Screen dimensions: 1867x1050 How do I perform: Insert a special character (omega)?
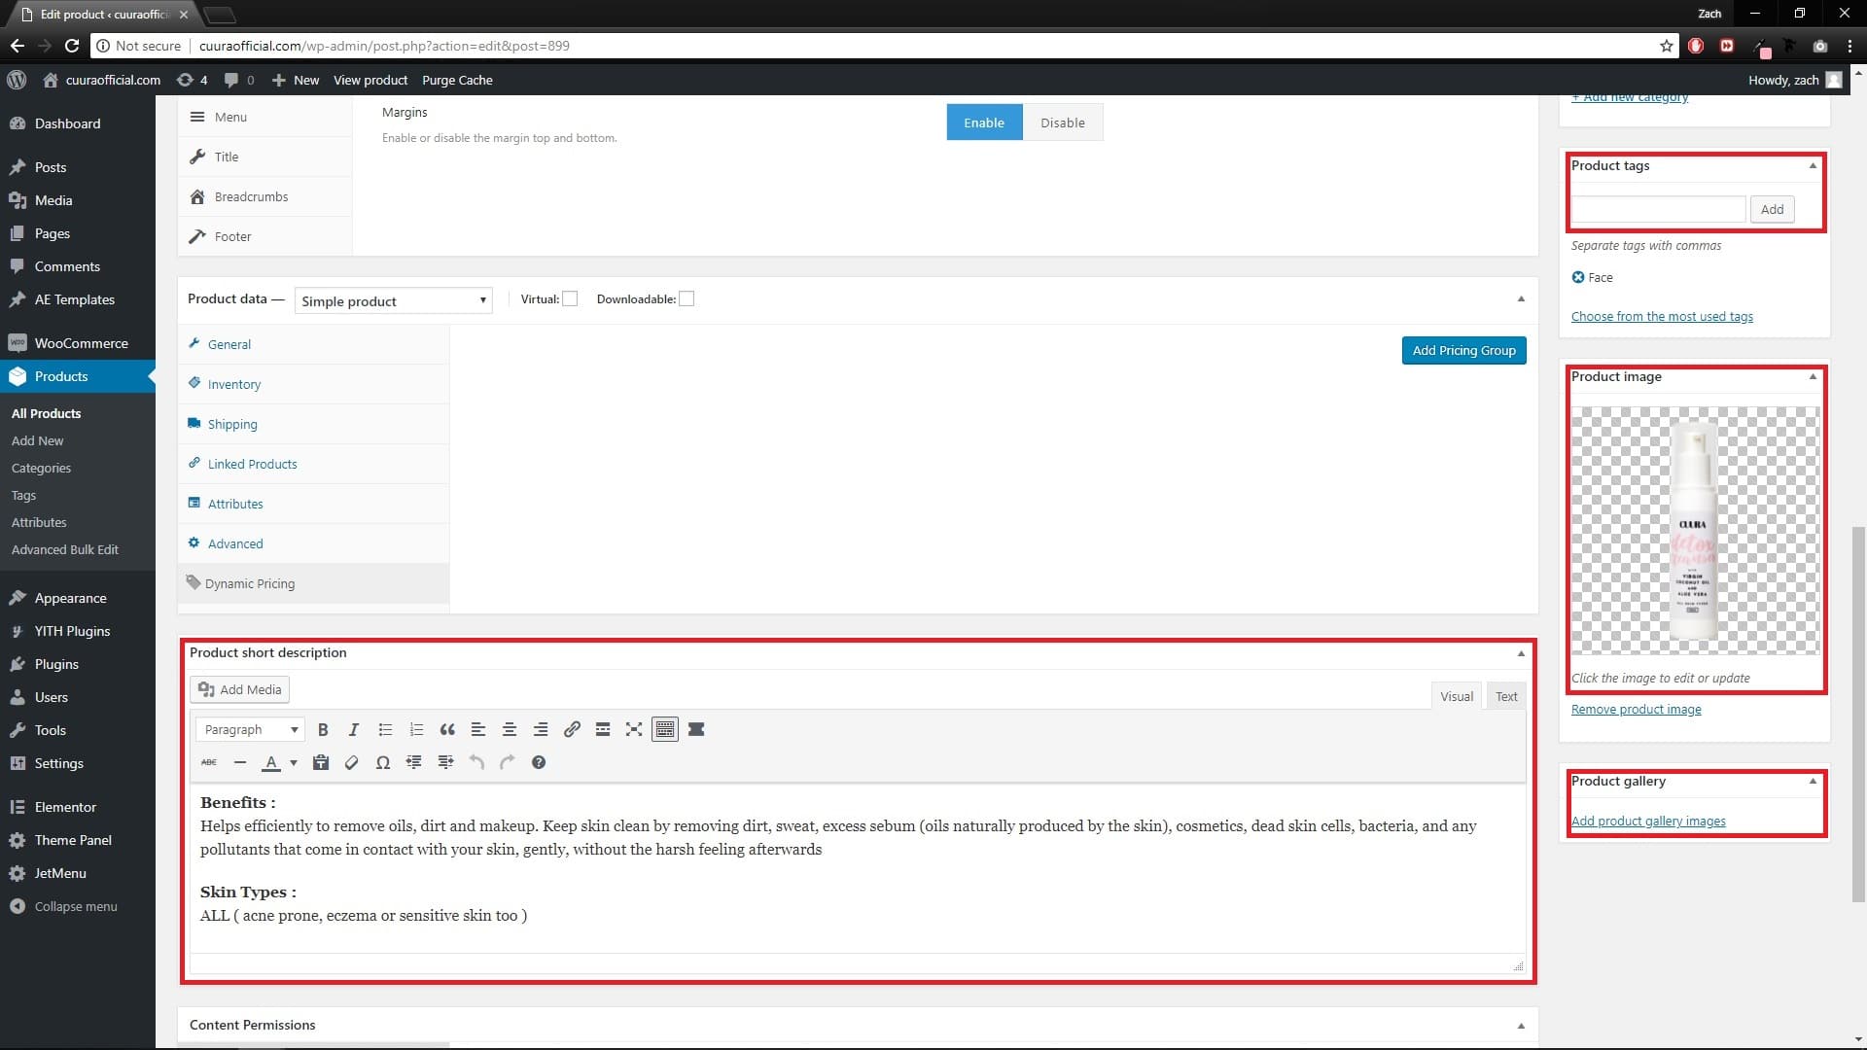383,762
